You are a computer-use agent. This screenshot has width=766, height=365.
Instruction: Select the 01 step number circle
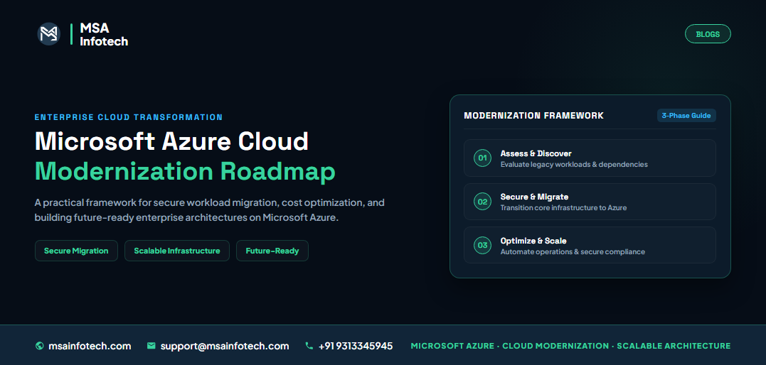[482, 158]
